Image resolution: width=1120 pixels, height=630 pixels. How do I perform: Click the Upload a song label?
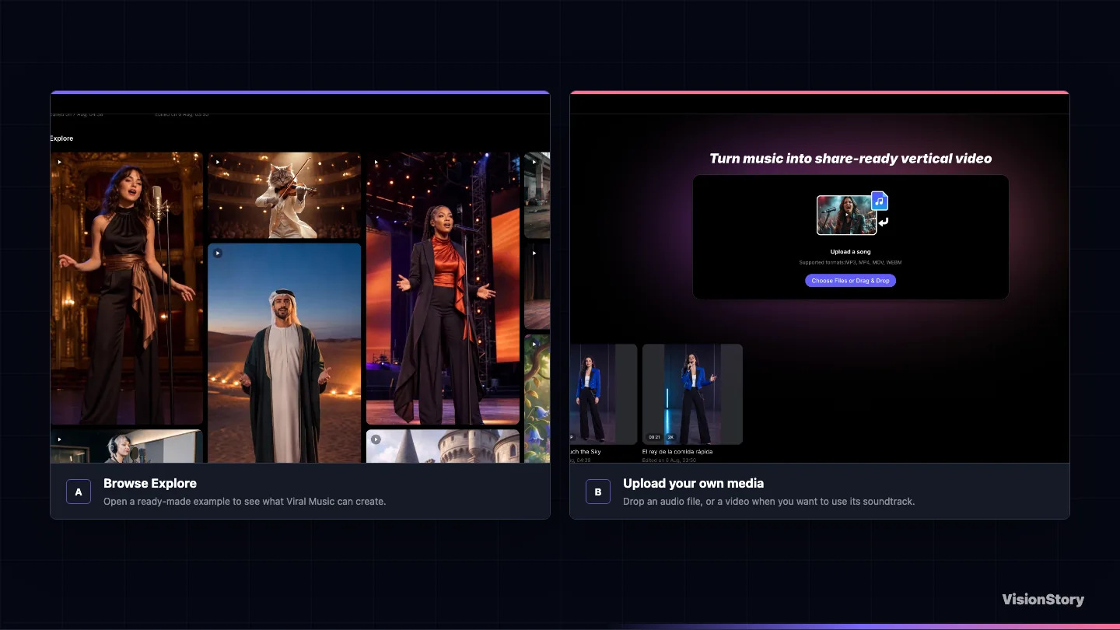(x=850, y=252)
